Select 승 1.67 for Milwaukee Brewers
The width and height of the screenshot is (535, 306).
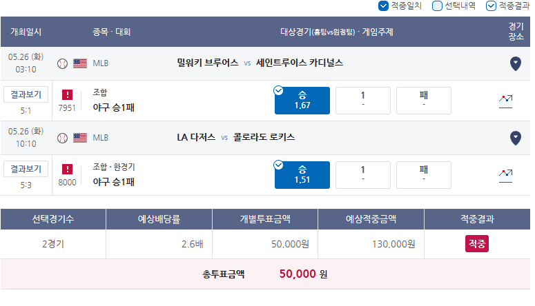point(302,101)
